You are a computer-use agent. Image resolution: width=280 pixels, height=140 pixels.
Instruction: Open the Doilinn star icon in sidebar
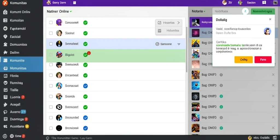[5, 52]
